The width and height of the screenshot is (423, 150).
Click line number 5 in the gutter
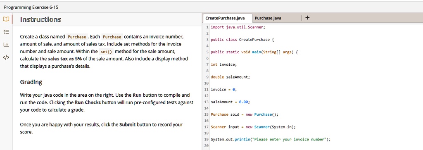click(207, 52)
